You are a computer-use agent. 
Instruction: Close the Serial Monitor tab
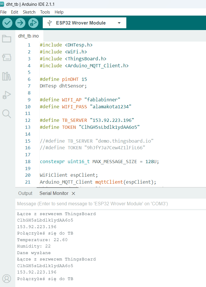[73, 193]
